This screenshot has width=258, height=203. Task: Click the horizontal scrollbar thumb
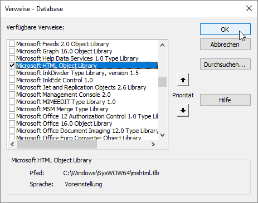[x=57, y=144]
